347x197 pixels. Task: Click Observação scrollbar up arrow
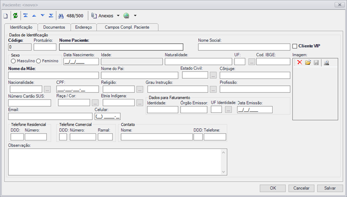223,152
